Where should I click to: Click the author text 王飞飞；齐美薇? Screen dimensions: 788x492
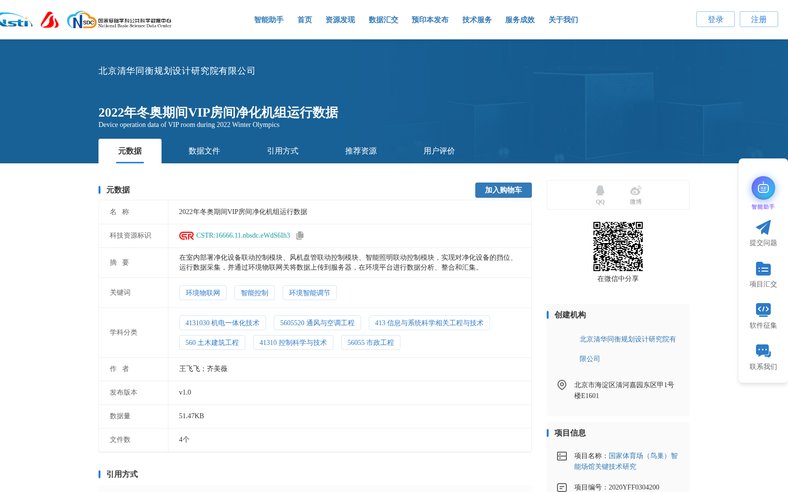click(203, 369)
